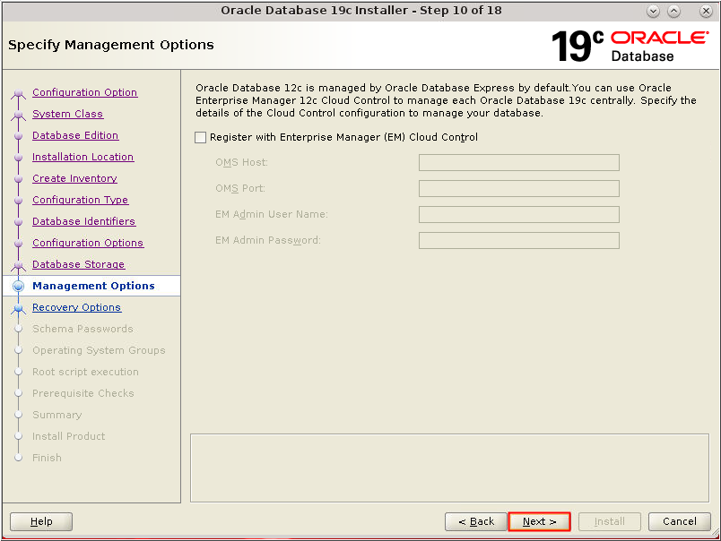Open the Help dialog
The height and width of the screenshot is (541, 721).
pos(40,521)
